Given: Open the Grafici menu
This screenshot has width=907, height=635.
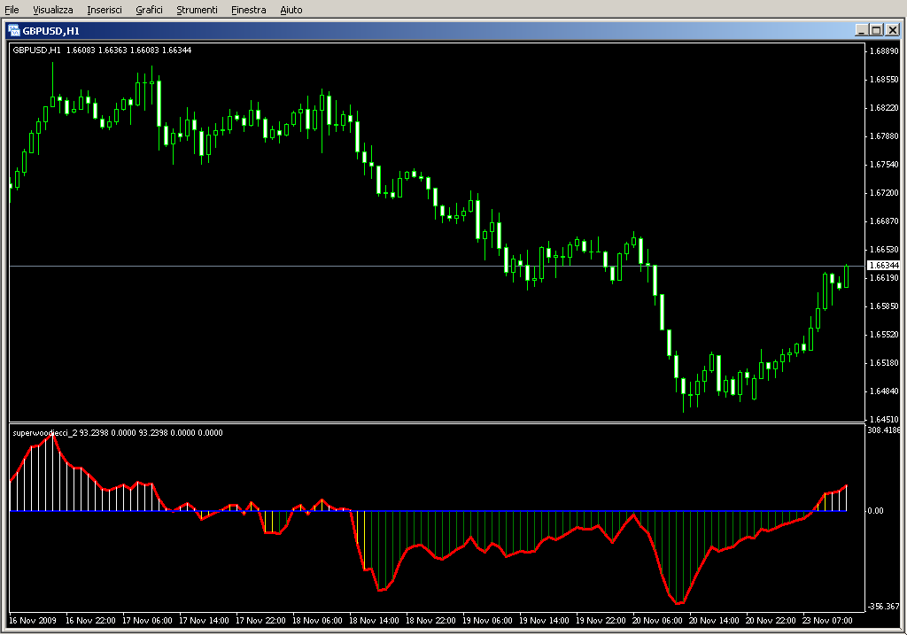Looking at the screenshot, I should (x=149, y=10).
